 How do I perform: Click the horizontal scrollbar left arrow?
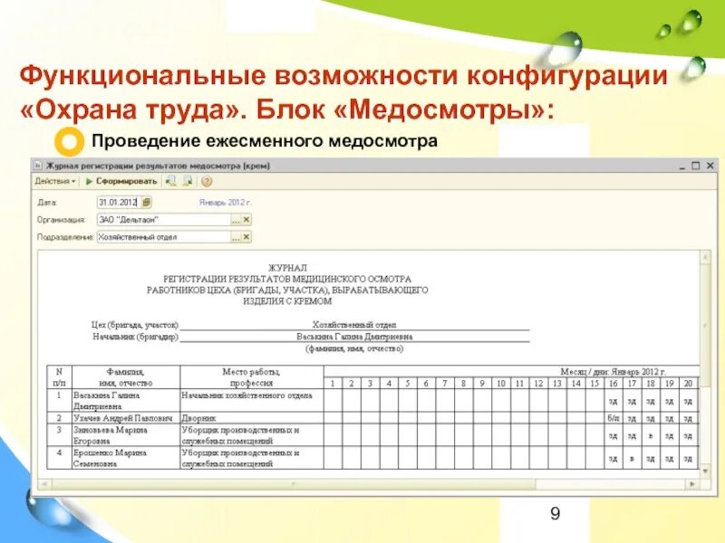click(x=44, y=484)
